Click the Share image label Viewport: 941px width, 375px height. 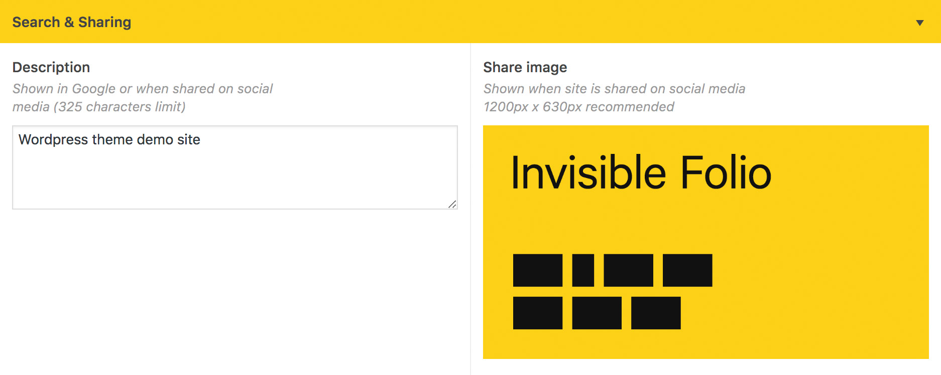(x=525, y=67)
